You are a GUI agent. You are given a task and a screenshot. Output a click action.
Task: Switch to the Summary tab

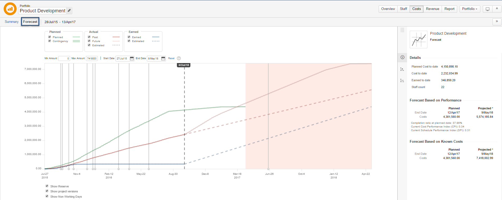coord(12,22)
